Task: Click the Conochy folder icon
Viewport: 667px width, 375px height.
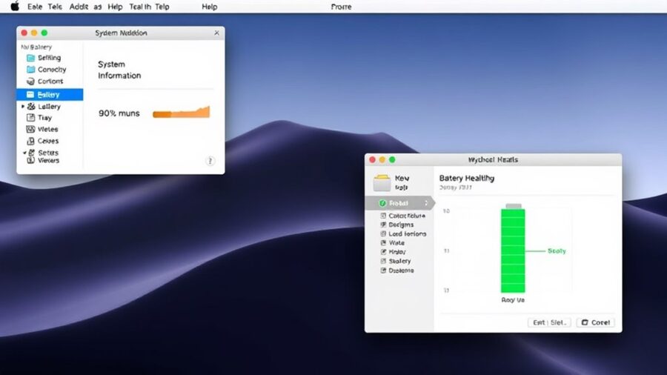Action: coord(30,70)
